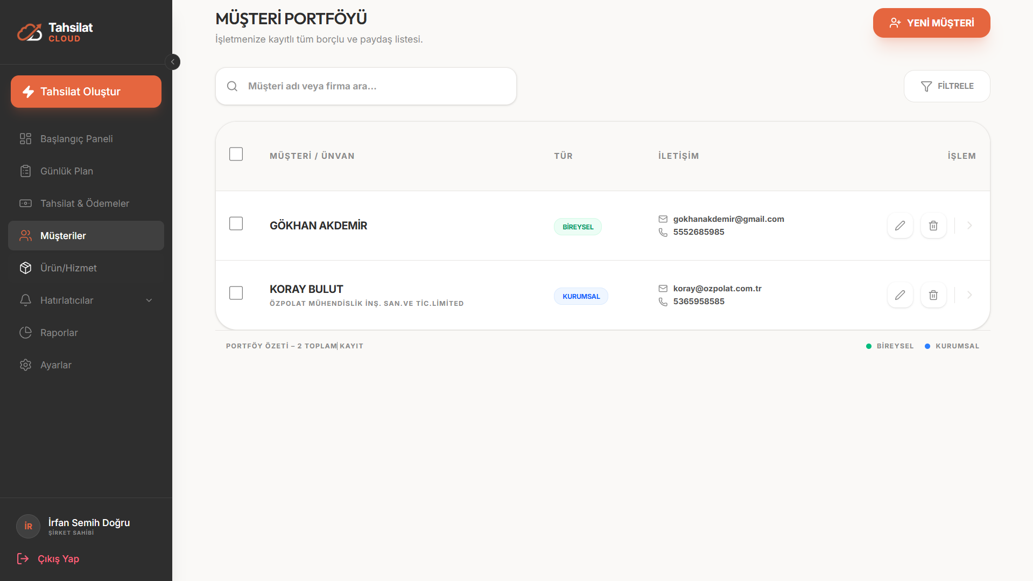
Task: Edit Gökhan Akdemir with the pencil icon
Action: tap(900, 226)
